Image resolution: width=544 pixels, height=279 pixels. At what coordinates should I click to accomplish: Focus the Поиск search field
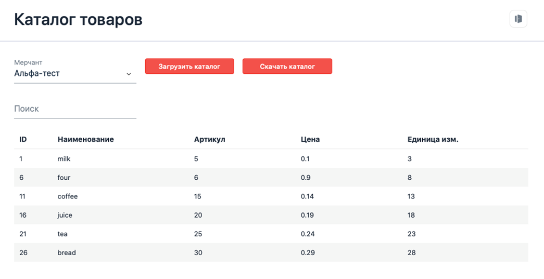pos(75,109)
